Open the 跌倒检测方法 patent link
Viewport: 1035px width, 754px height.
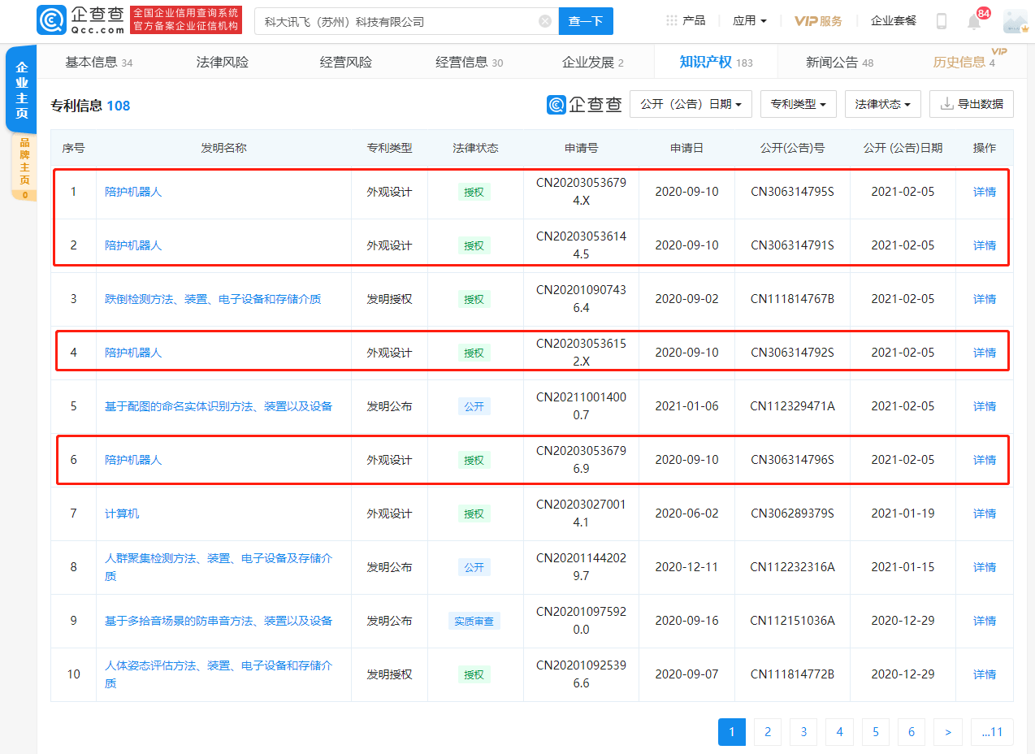213,299
